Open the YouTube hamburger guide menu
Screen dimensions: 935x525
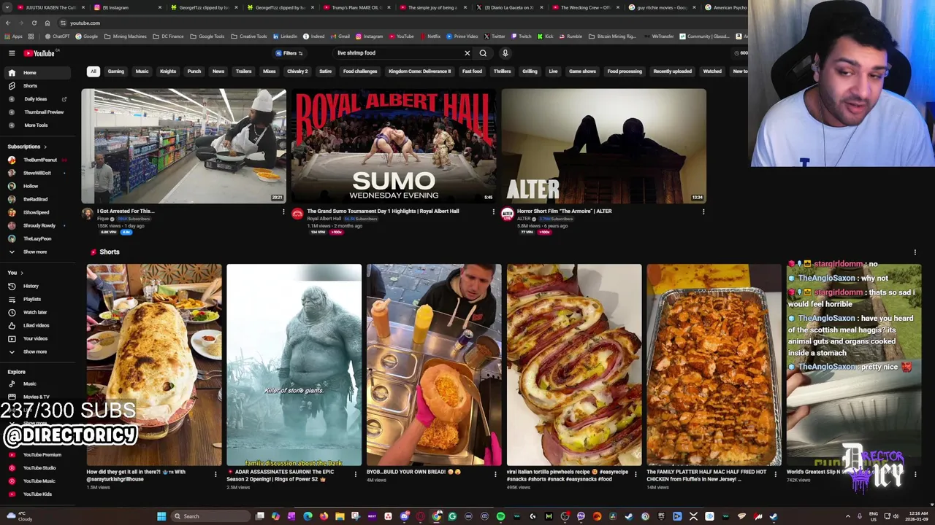click(12, 53)
